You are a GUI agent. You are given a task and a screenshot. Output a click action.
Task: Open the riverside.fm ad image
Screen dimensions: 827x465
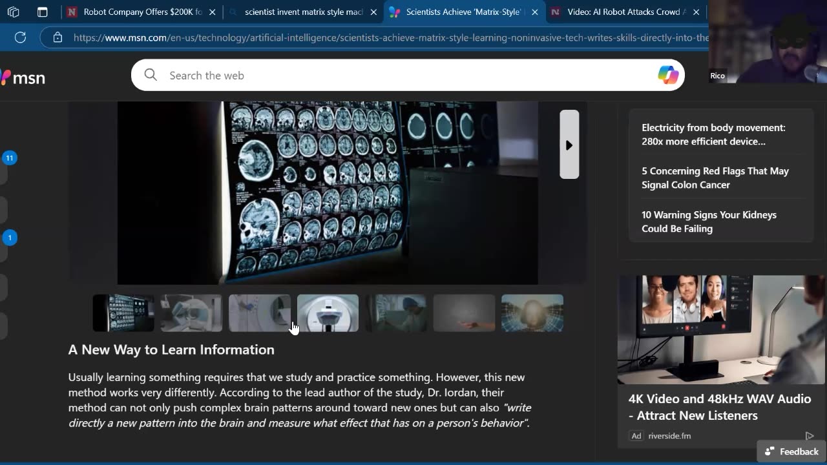pos(722,329)
